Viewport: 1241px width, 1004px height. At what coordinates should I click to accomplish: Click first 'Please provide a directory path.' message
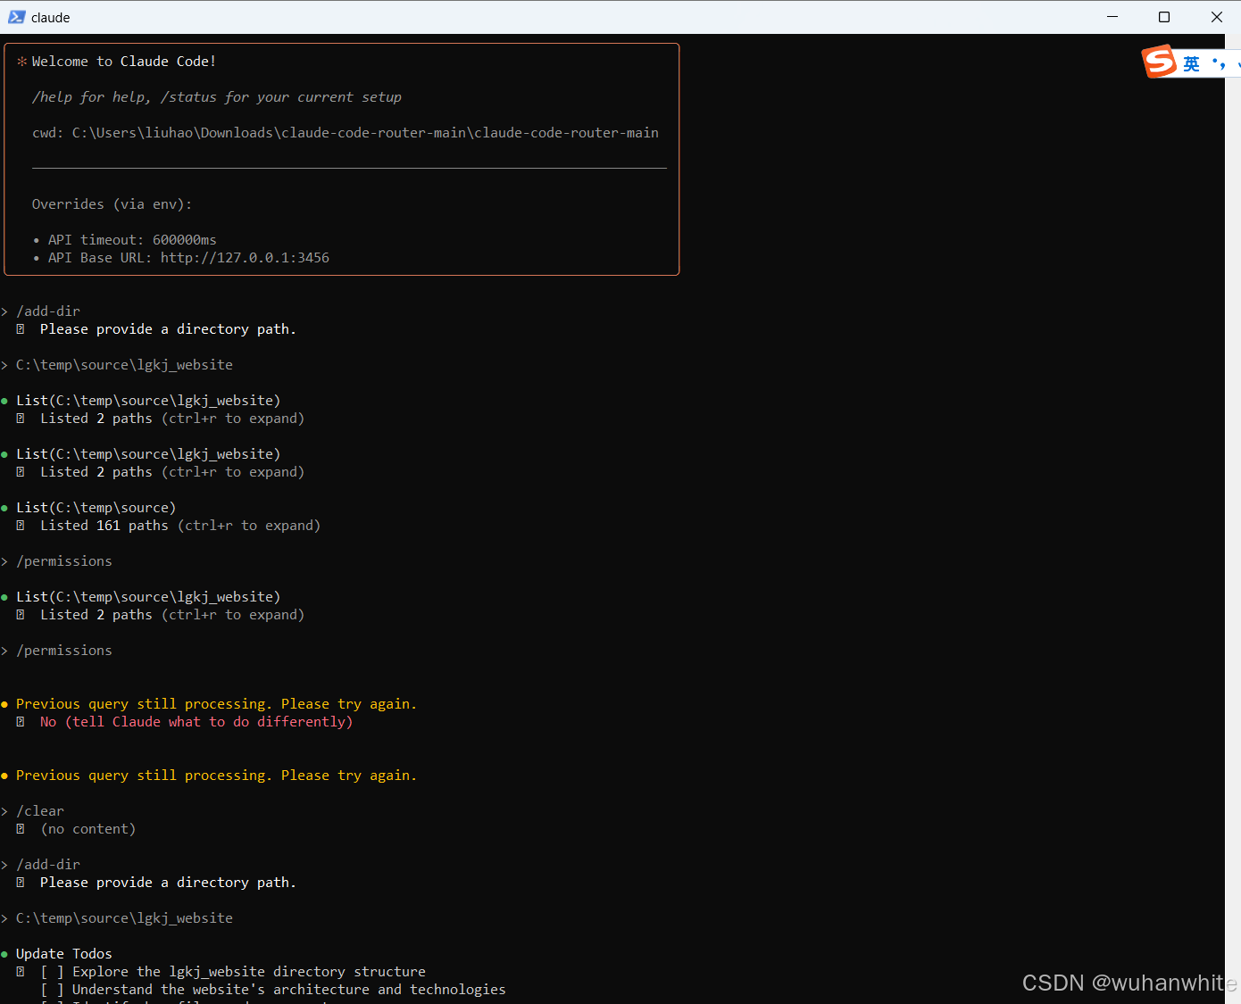coord(168,329)
